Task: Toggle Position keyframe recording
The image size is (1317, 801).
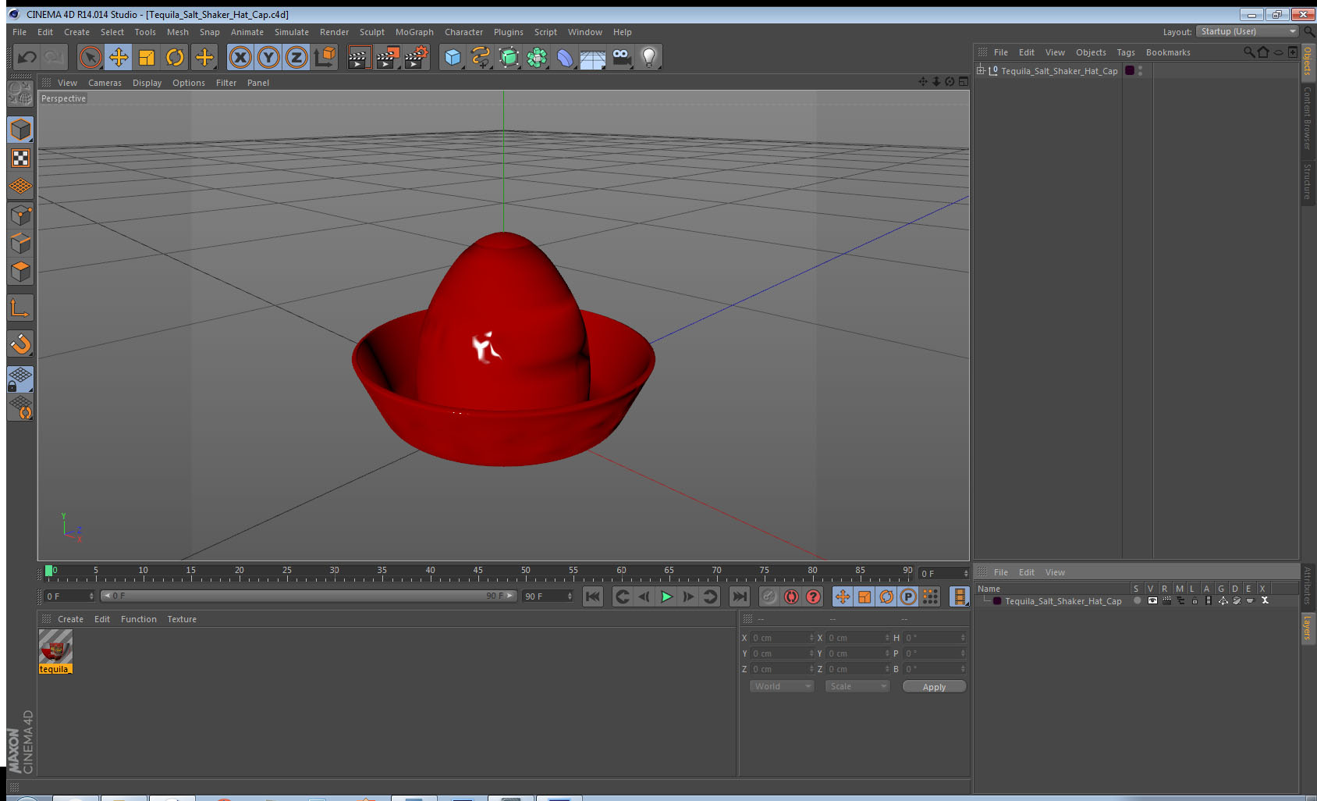Action: [x=843, y=596]
